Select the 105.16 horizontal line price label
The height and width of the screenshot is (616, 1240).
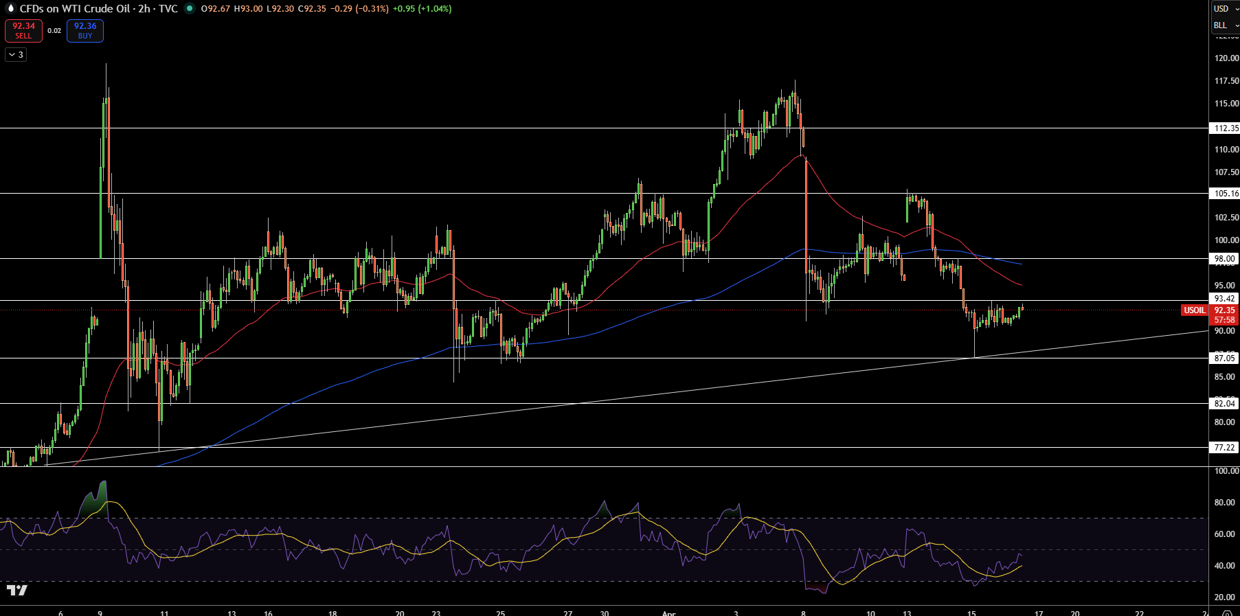[1225, 194]
